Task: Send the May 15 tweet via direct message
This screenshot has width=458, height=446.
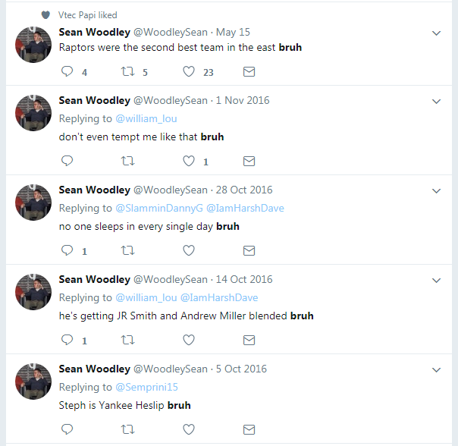Action: 249,71
